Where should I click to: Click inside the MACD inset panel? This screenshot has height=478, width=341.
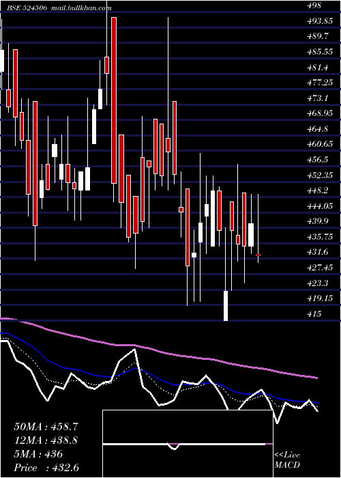188,444
